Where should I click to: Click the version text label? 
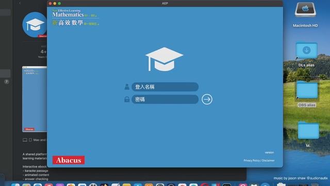click(x=269, y=152)
